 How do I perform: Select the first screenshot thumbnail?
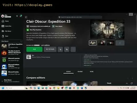pyautogui.click(x=93, y=43)
